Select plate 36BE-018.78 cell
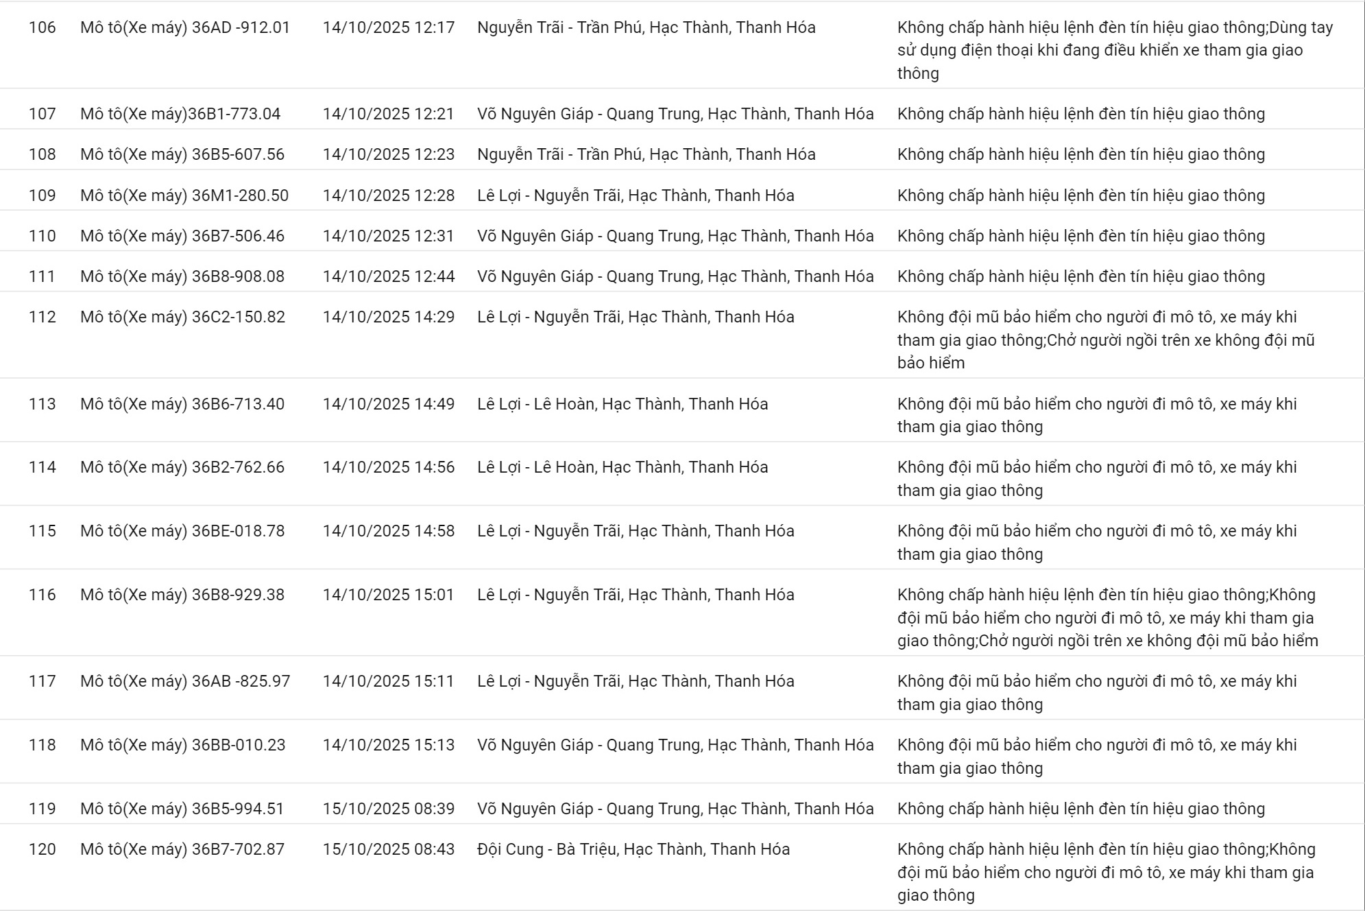This screenshot has height=911, width=1365. click(x=182, y=531)
